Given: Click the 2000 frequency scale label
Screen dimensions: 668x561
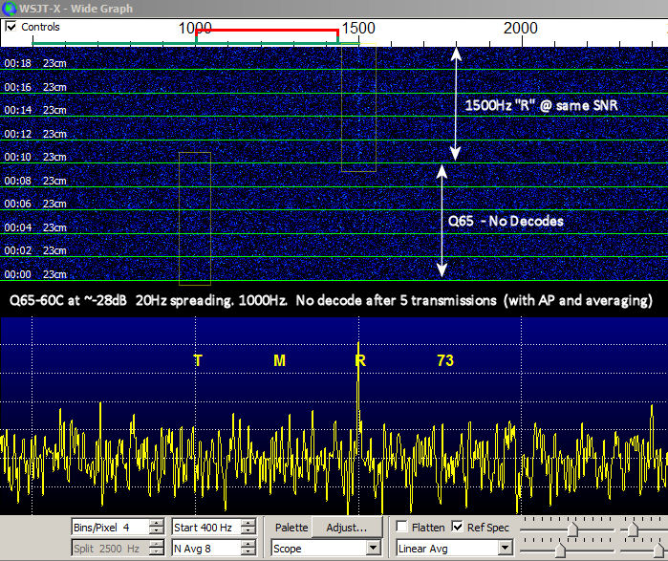Looking at the screenshot, I should tap(521, 28).
